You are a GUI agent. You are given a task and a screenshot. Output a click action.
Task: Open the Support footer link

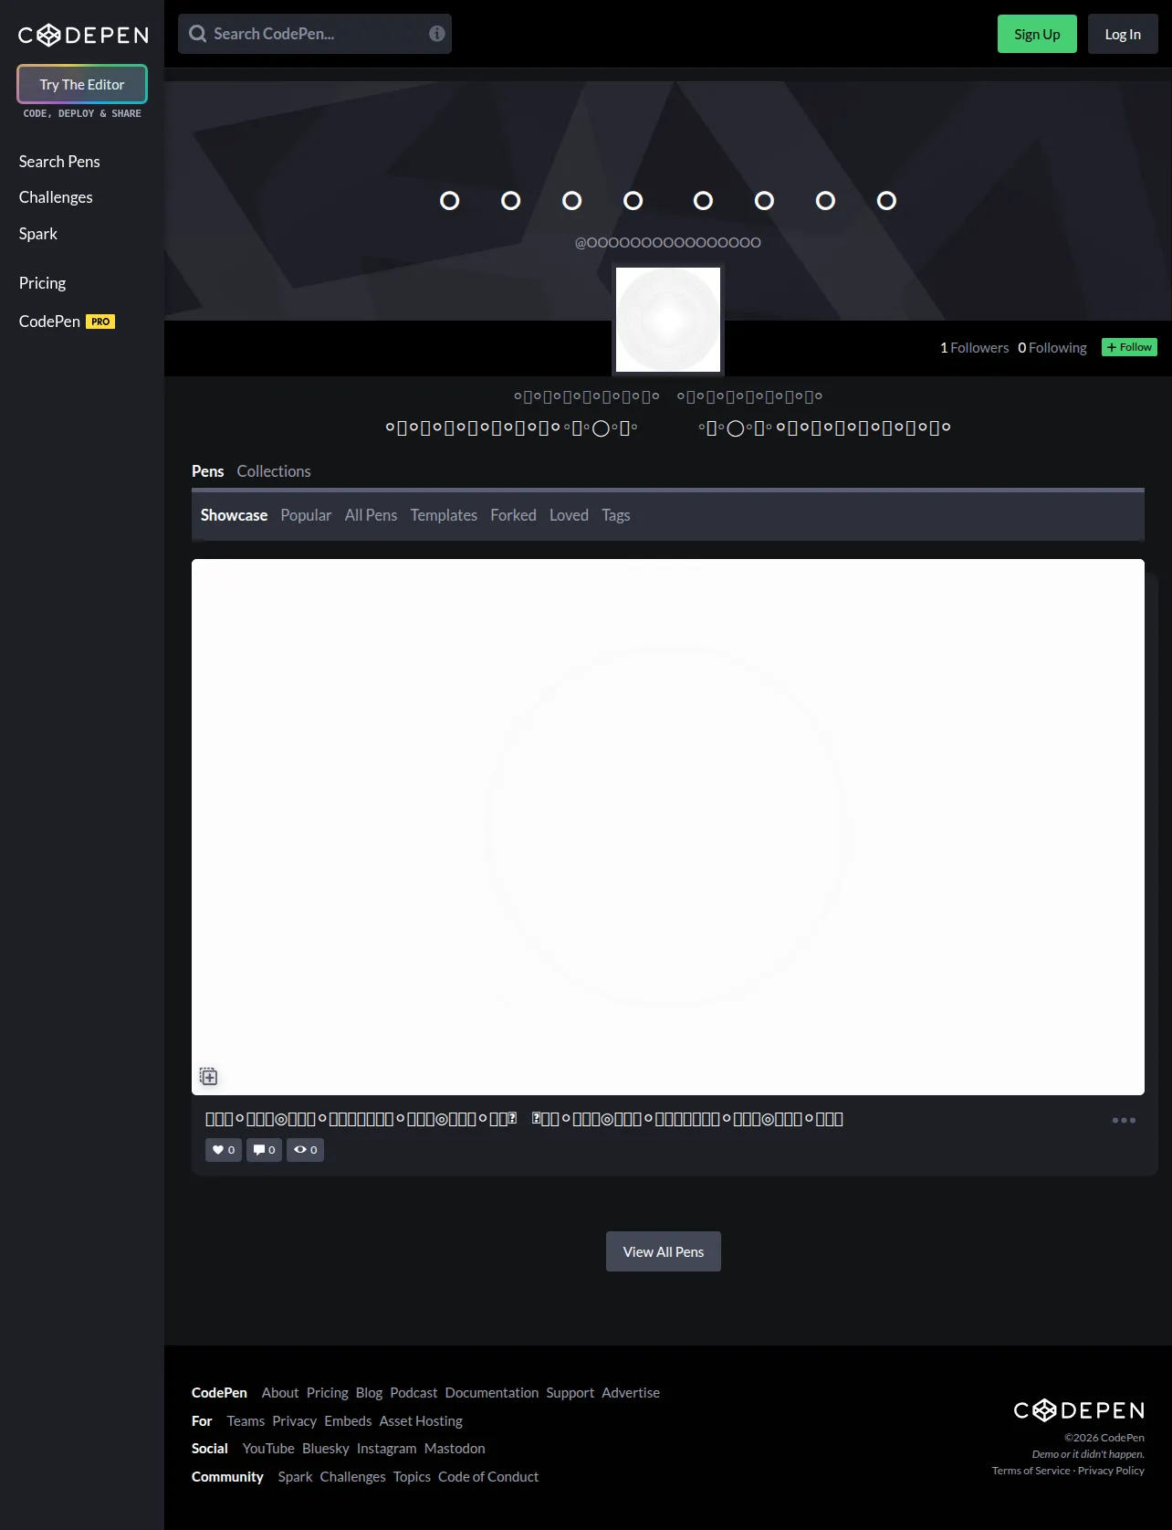click(570, 1393)
